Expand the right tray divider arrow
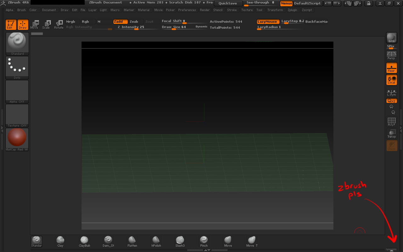The image size is (403, 252). point(401,129)
